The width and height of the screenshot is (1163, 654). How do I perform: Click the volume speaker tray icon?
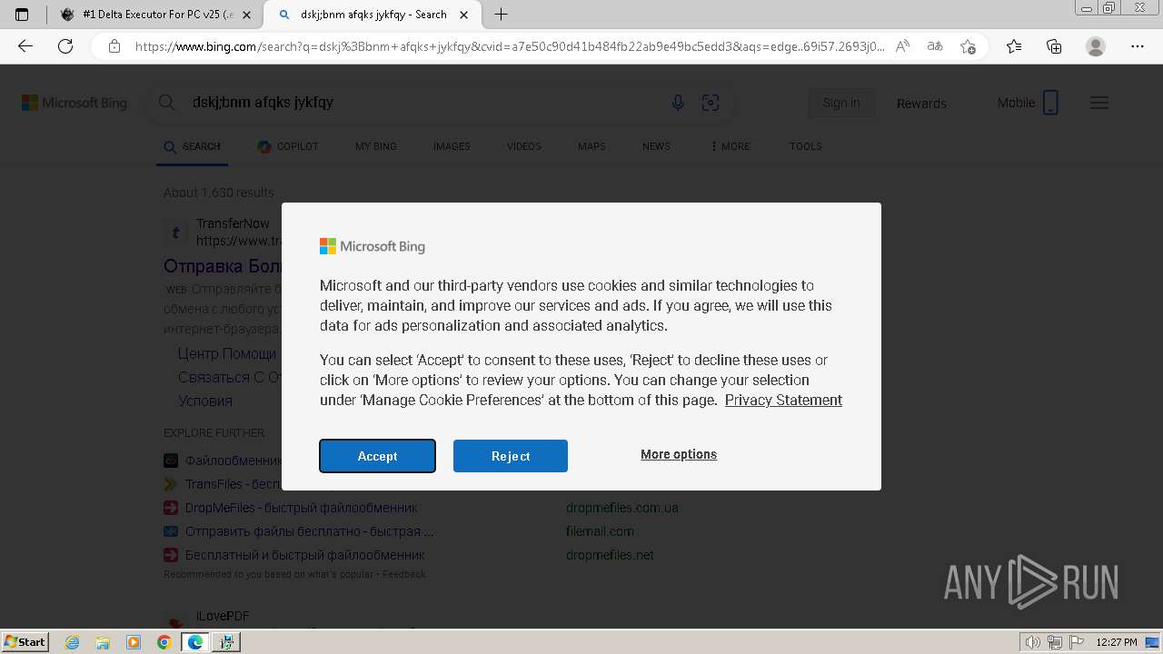1032,642
